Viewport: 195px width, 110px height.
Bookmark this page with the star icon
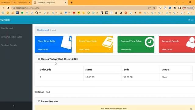(x=154, y=8)
